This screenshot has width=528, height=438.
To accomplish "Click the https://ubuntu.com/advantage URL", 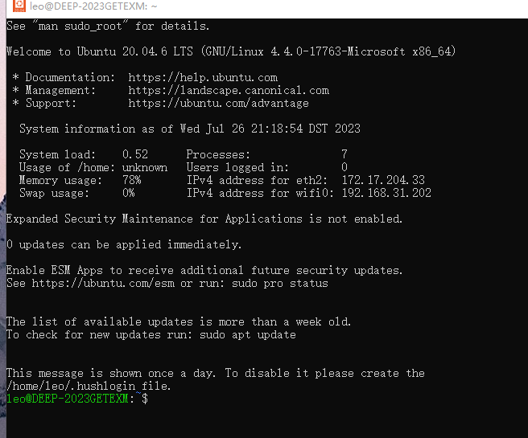I will point(218,103).
